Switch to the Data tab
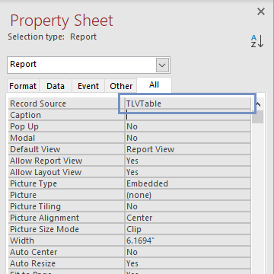This screenshot has height=274, width=274. coord(56,86)
